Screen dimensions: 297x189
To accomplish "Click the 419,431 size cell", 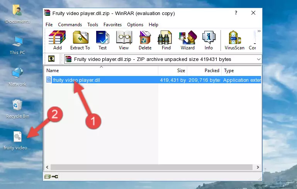I will [173, 80].
